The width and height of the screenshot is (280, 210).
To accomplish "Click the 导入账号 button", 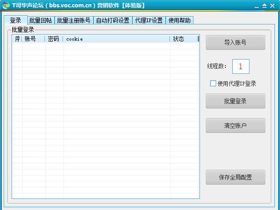I will 236,42.
